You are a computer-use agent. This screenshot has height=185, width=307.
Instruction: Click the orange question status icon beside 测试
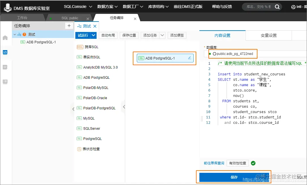tap(24, 35)
